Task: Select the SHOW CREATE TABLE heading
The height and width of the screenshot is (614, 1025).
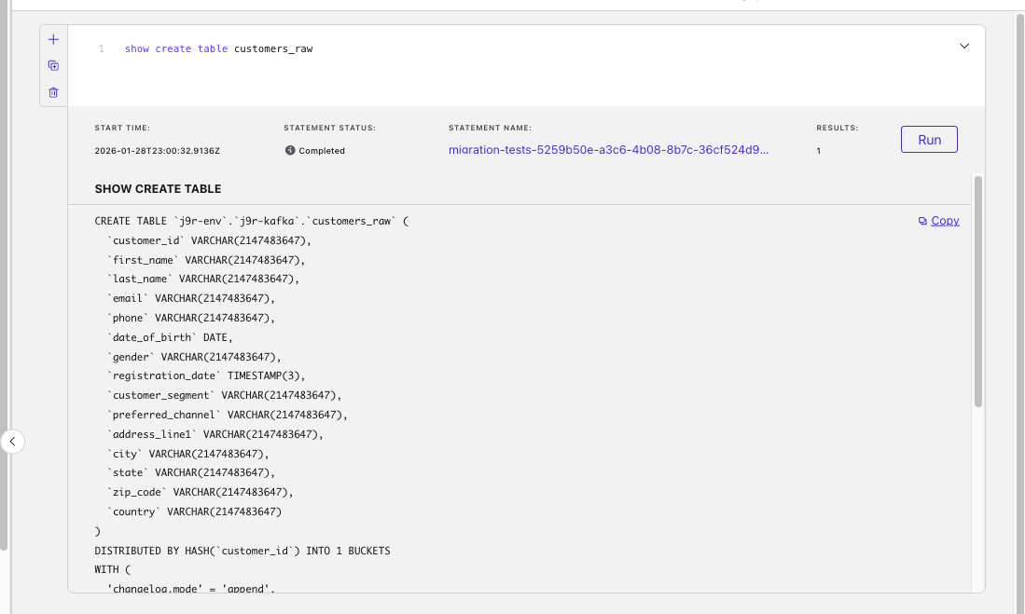Action: 158,189
